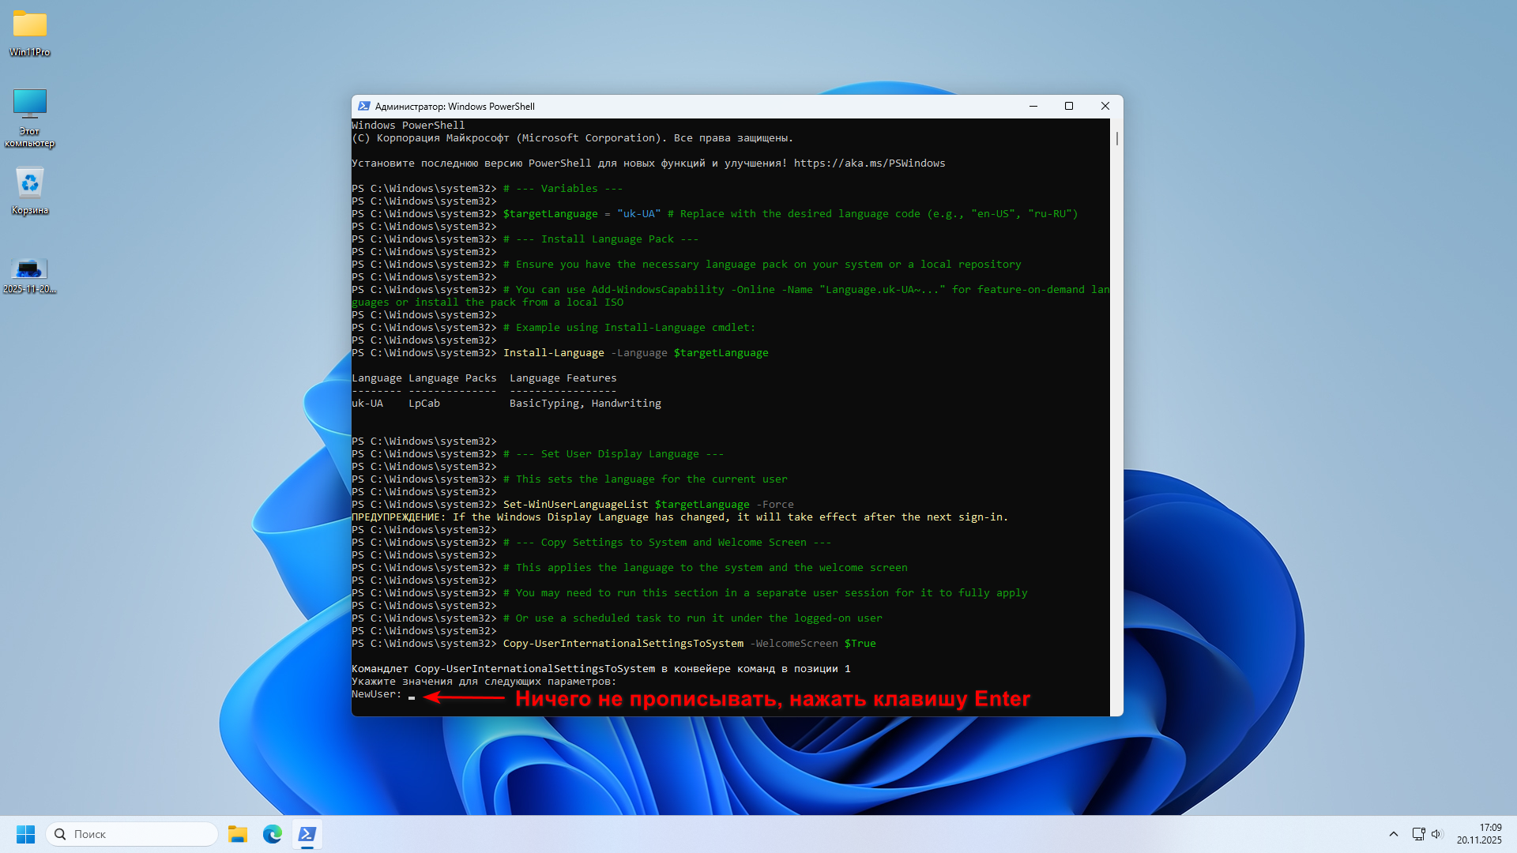Click the taskbar search field

(x=133, y=834)
